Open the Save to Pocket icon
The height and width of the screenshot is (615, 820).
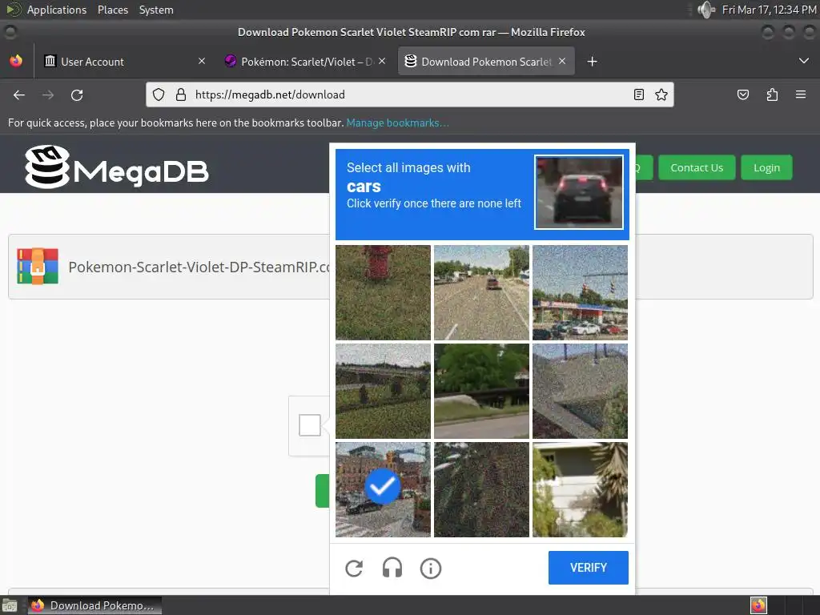[x=742, y=94]
